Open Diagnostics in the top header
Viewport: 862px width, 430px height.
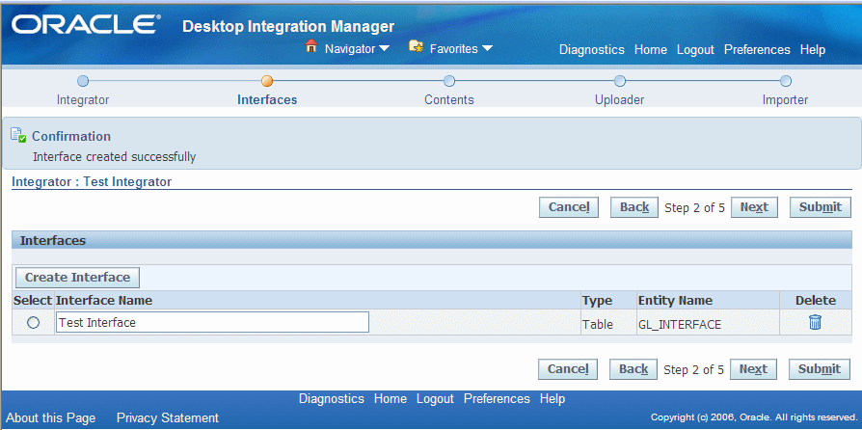point(591,49)
